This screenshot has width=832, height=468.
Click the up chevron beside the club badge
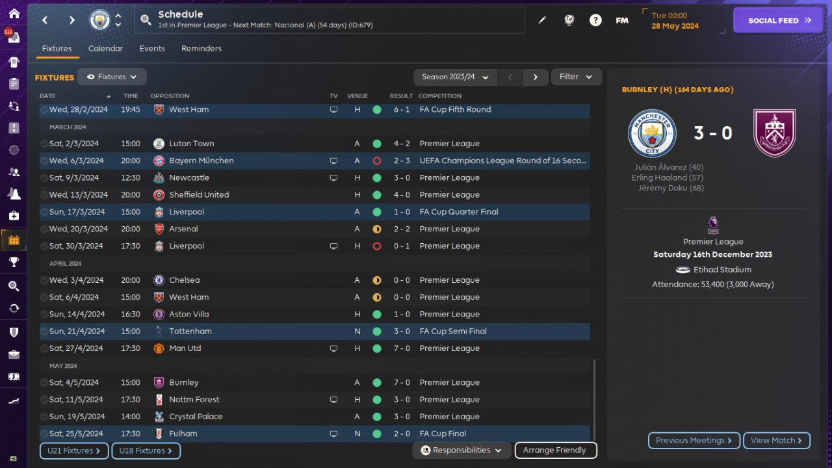[118, 16]
